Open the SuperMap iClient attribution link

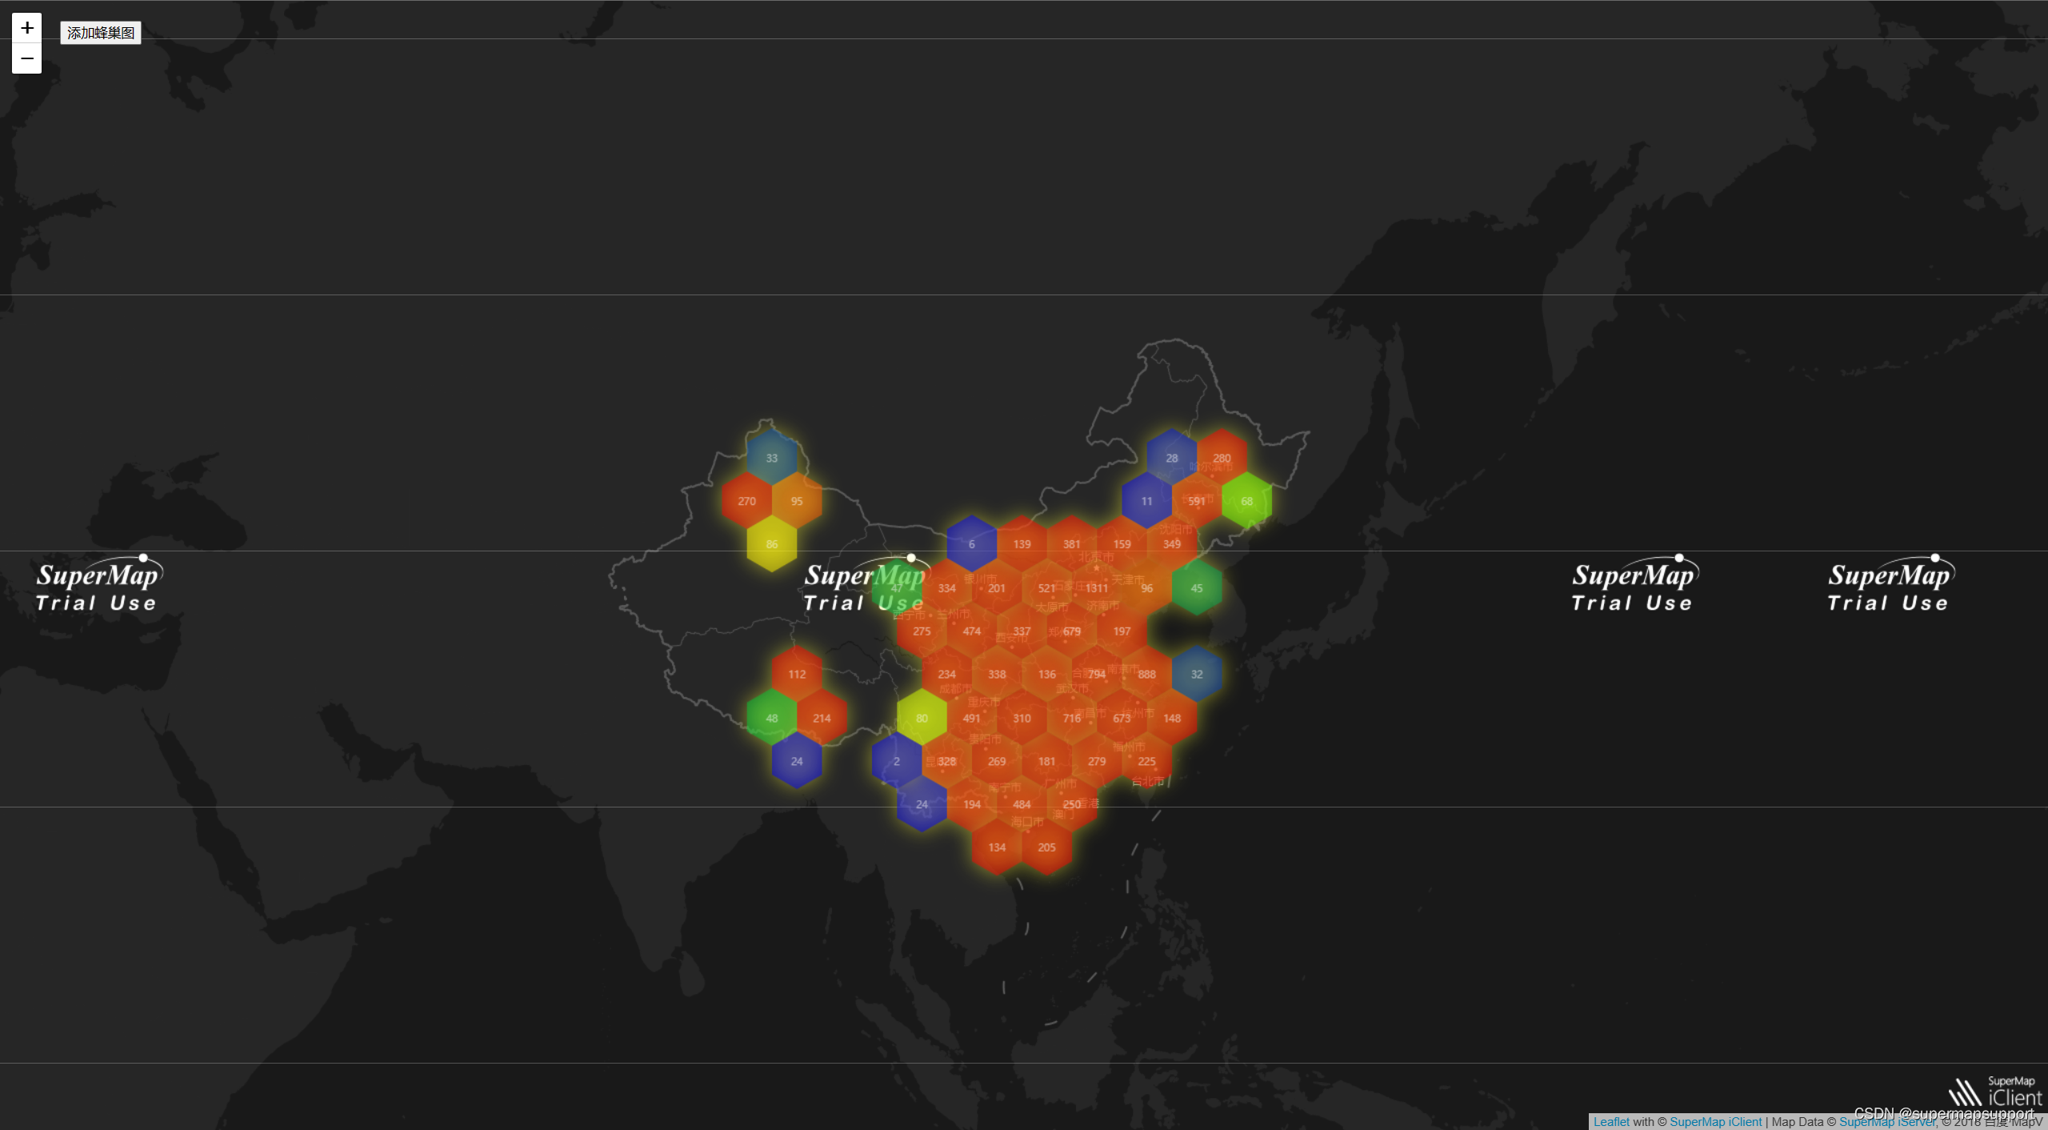click(x=1715, y=1122)
